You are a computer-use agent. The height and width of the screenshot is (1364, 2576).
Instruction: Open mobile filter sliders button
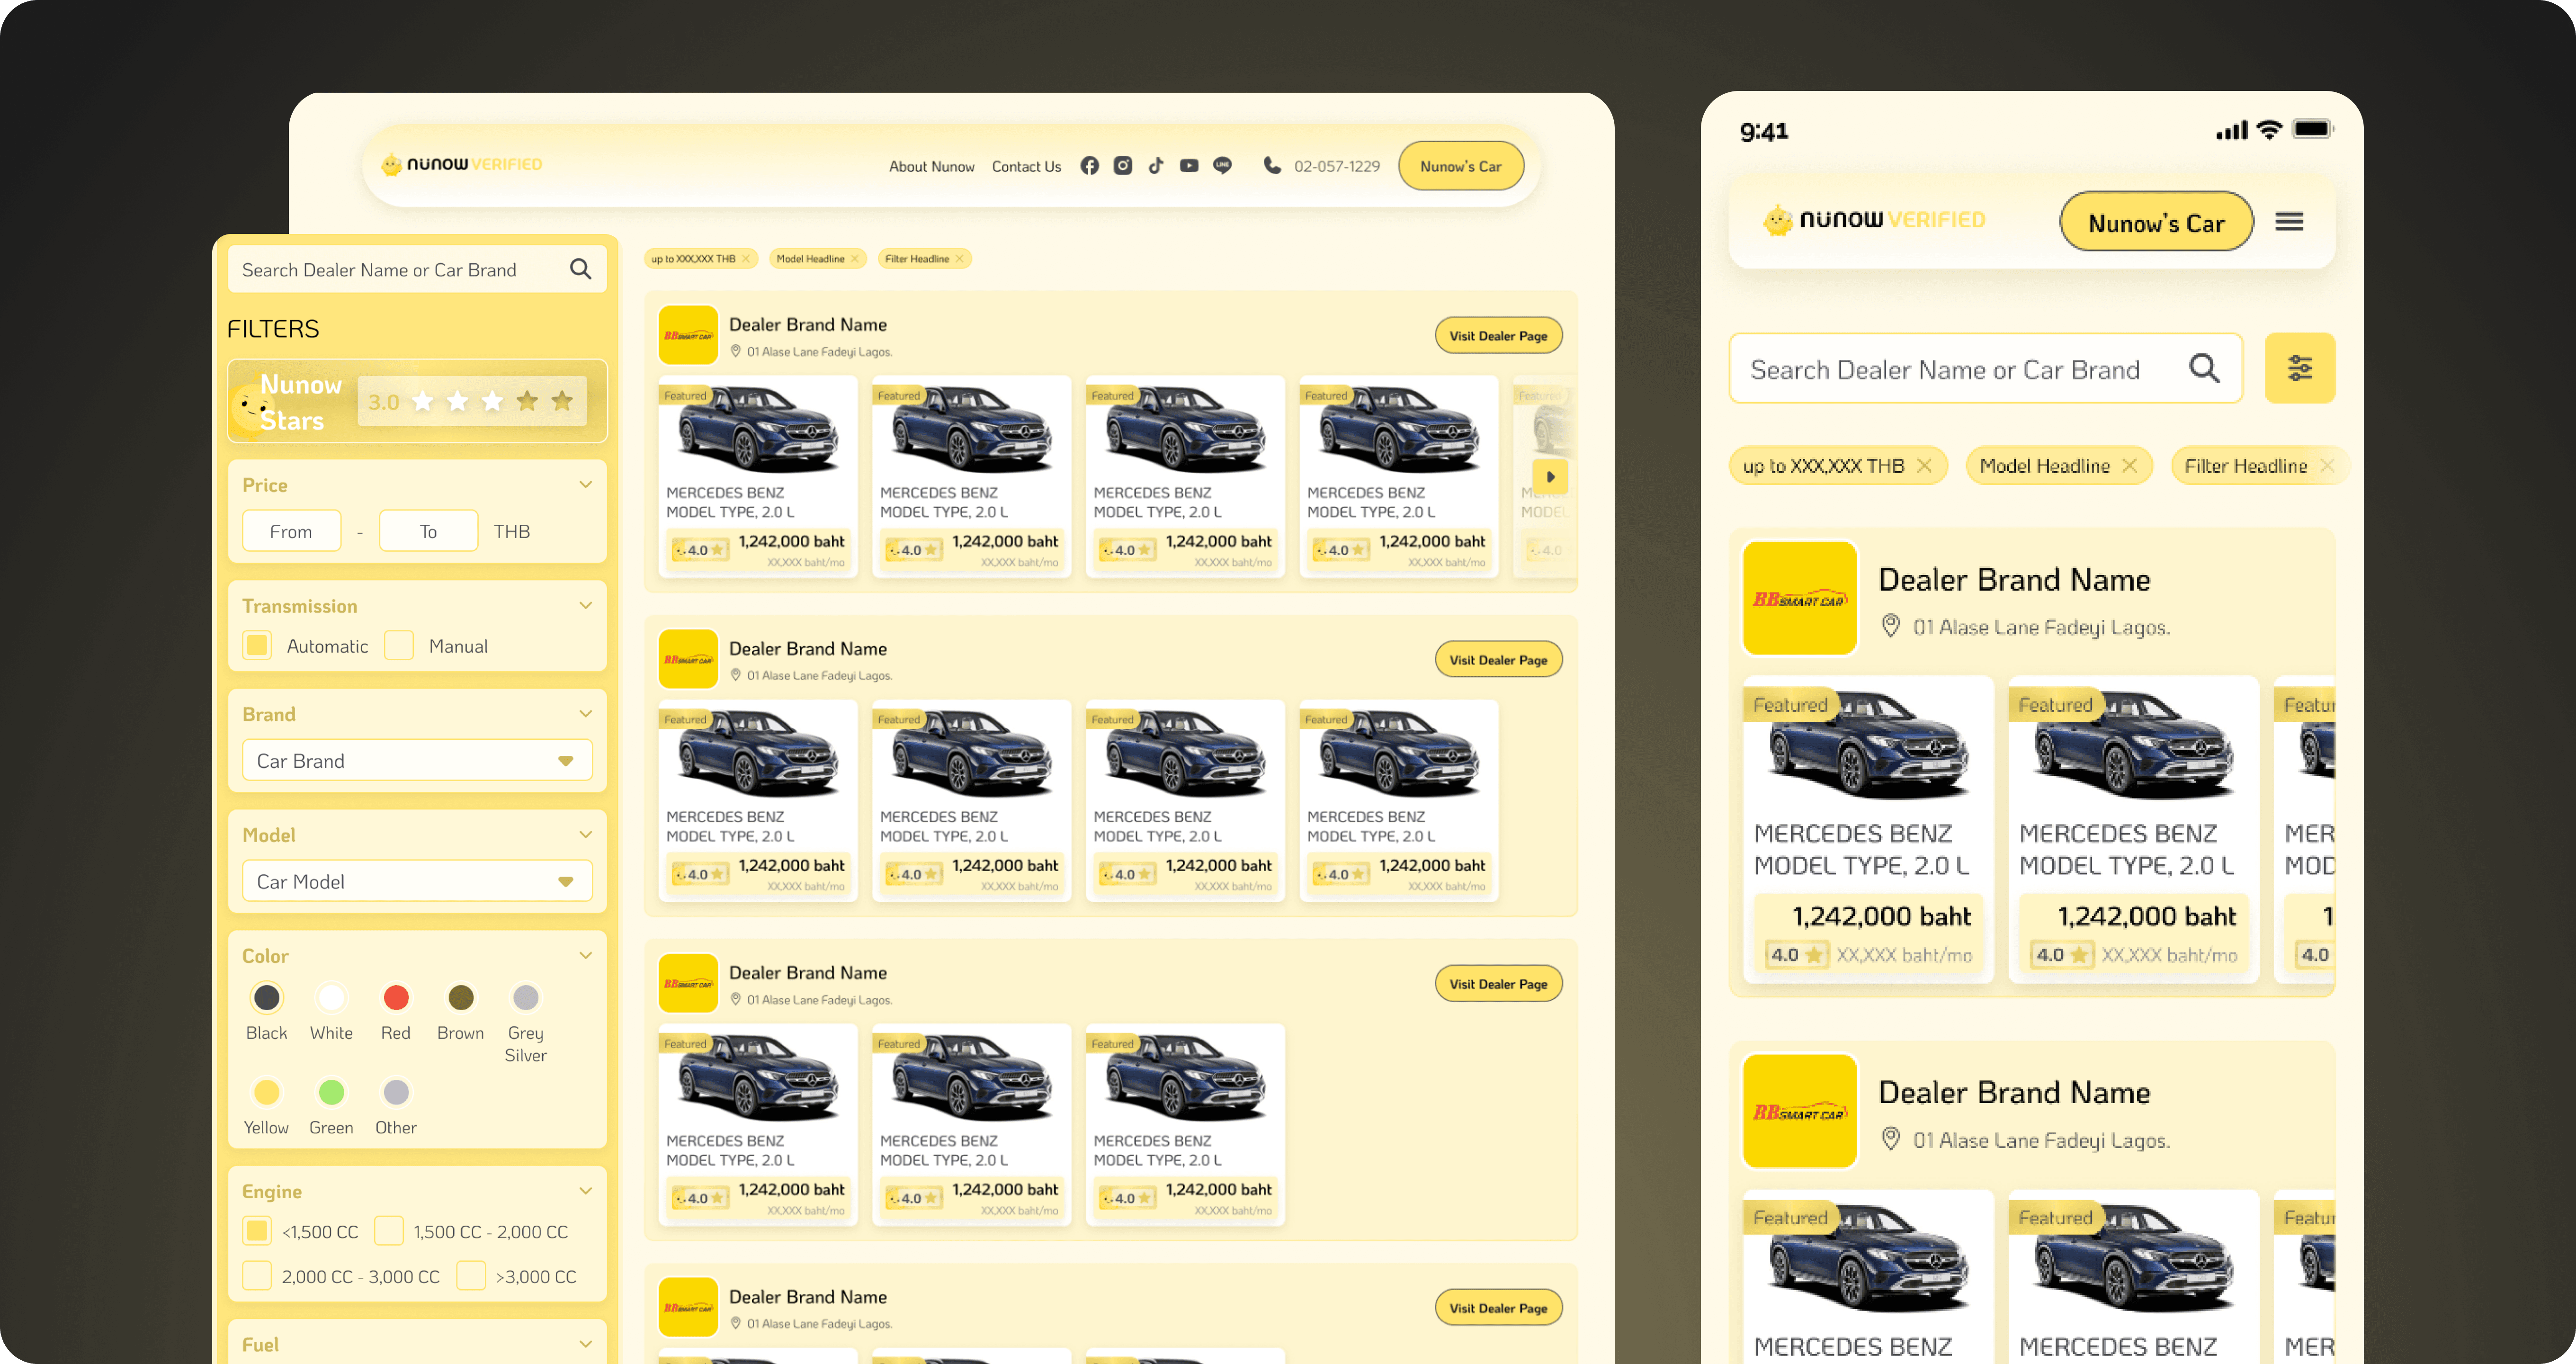tap(2299, 368)
